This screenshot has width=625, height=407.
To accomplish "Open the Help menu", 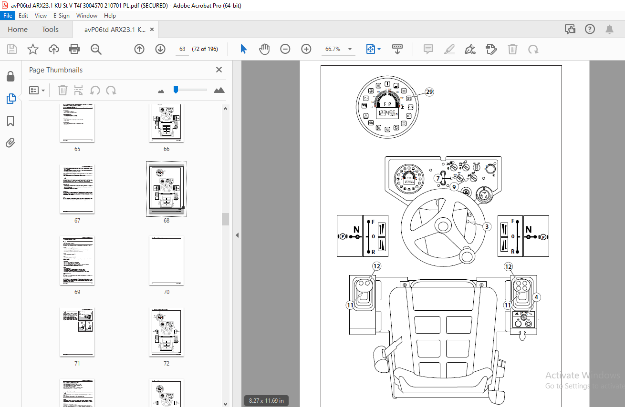I will [x=110, y=16].
